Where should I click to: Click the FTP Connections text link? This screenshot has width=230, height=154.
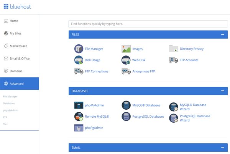(x=97, y=71)
